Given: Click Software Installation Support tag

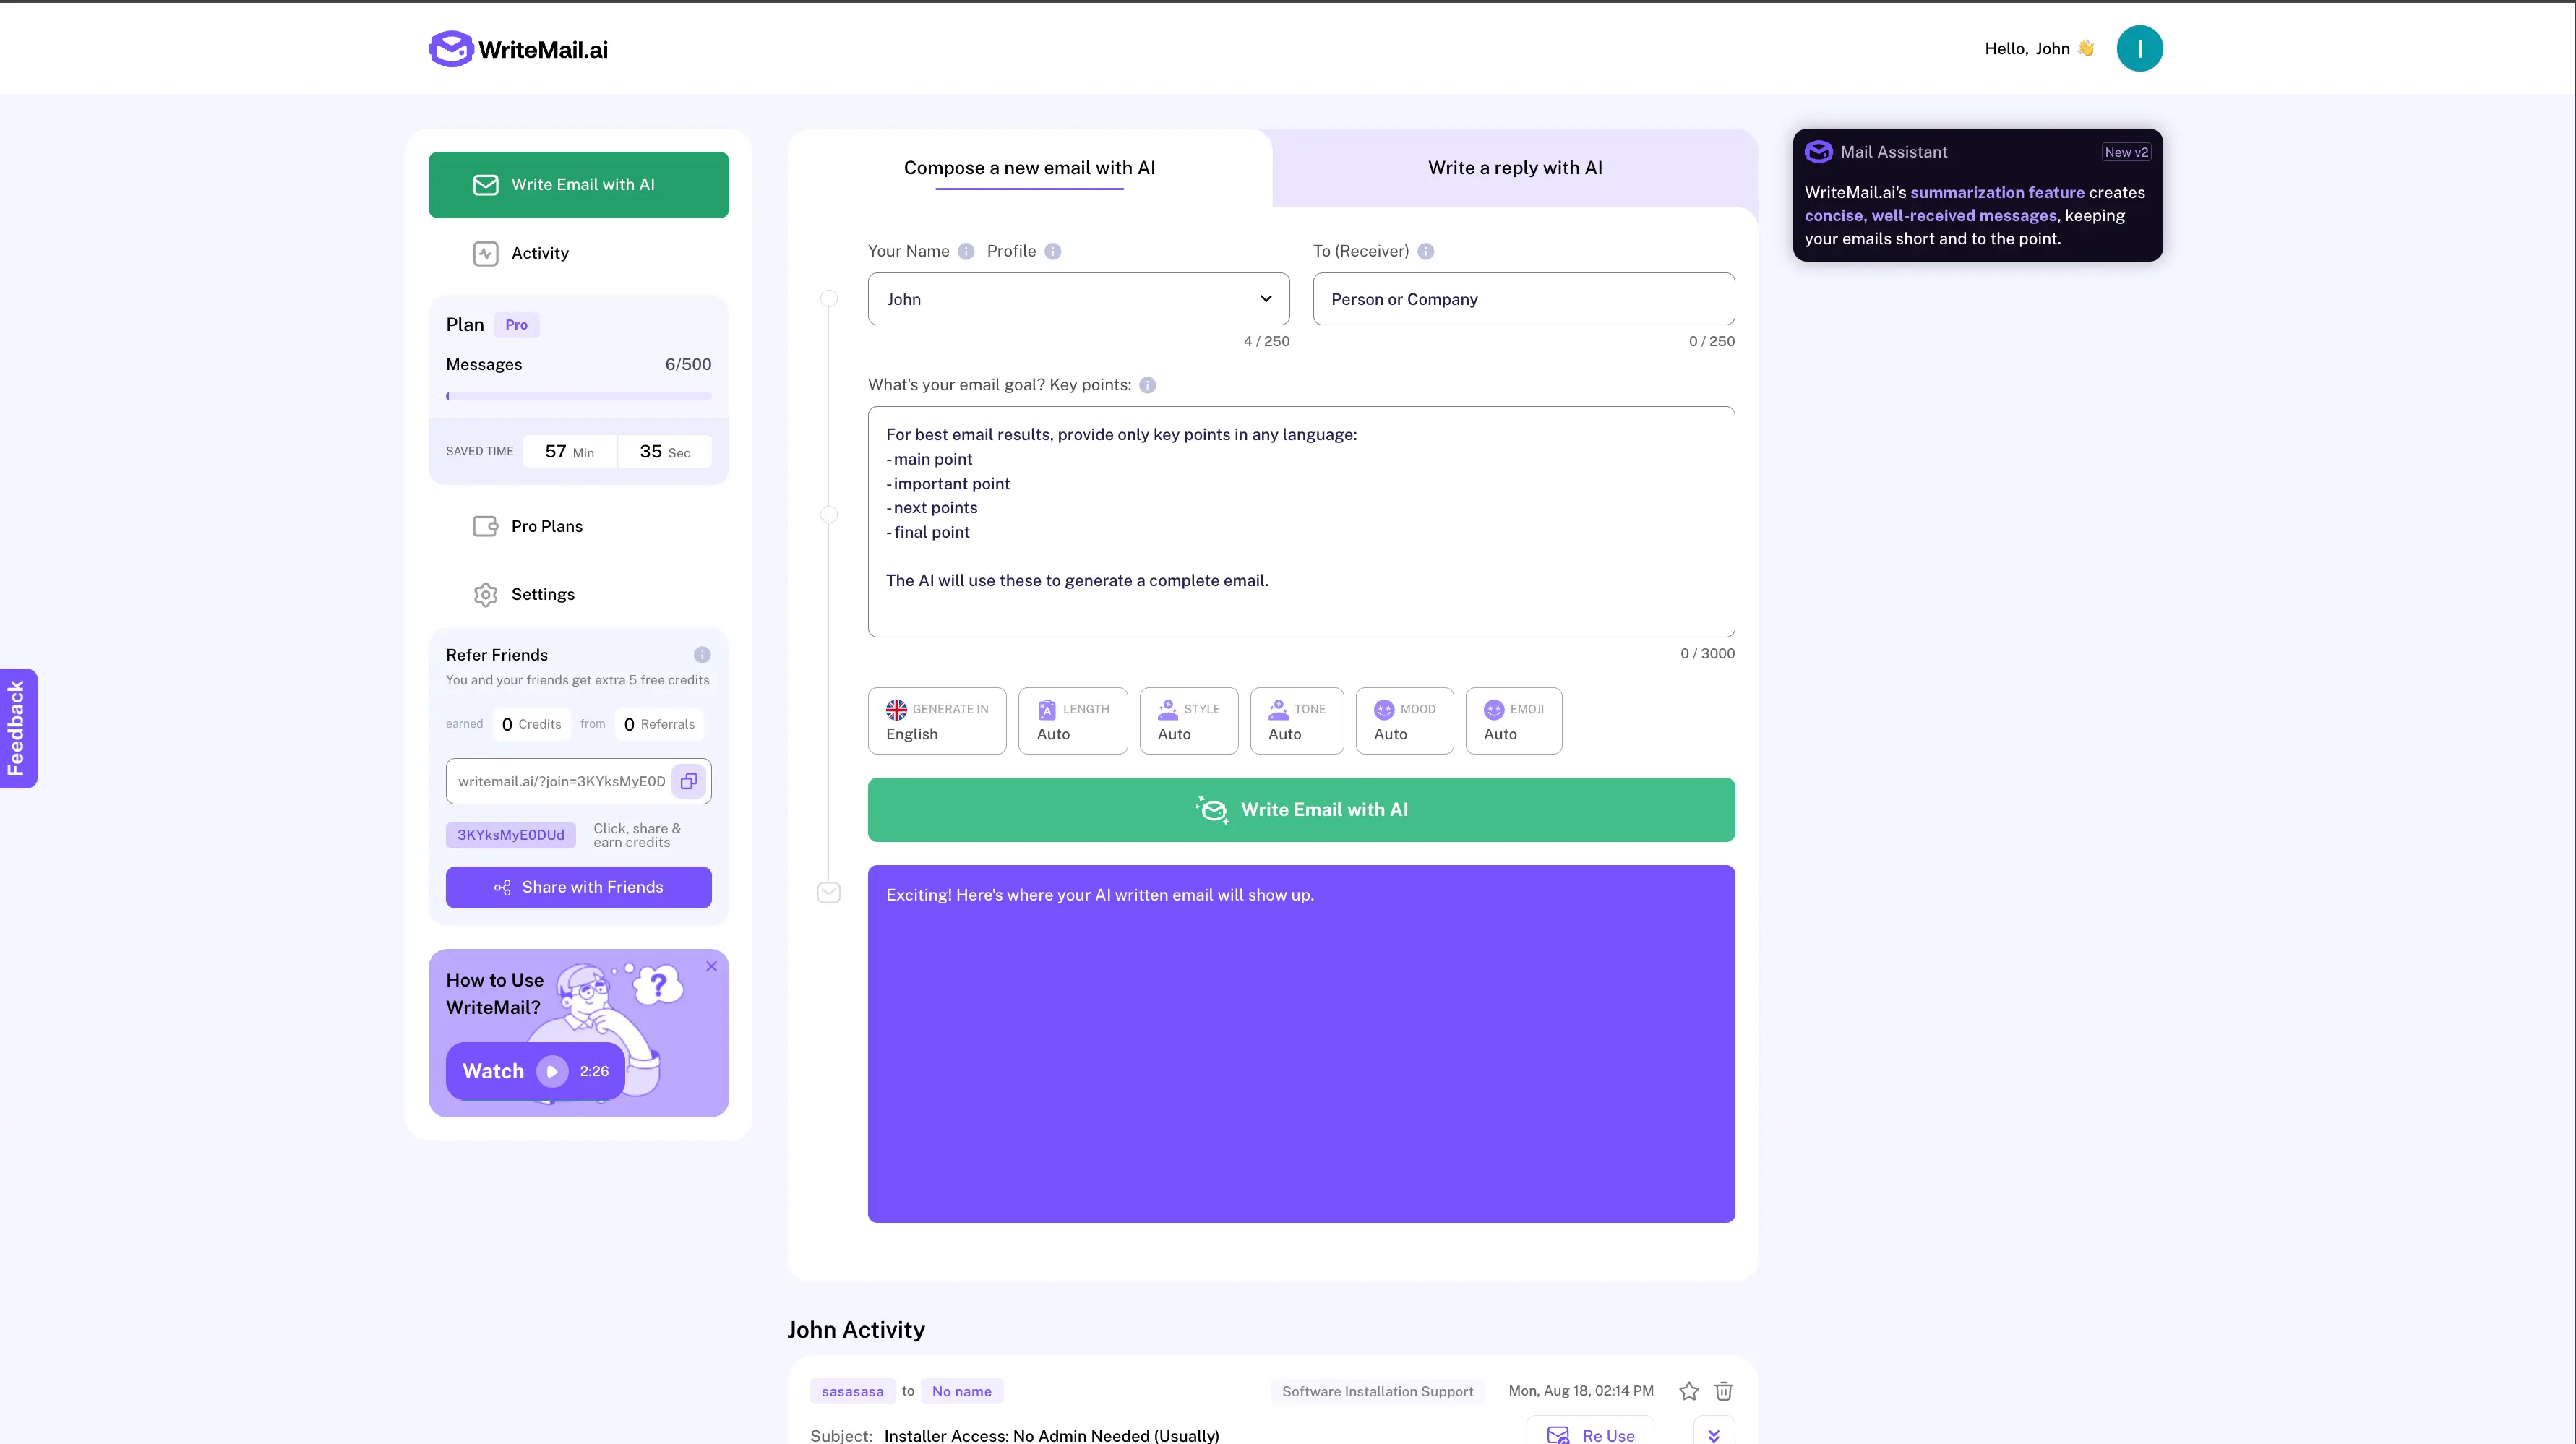Looking at the screenshot, I should 1377,1391.
